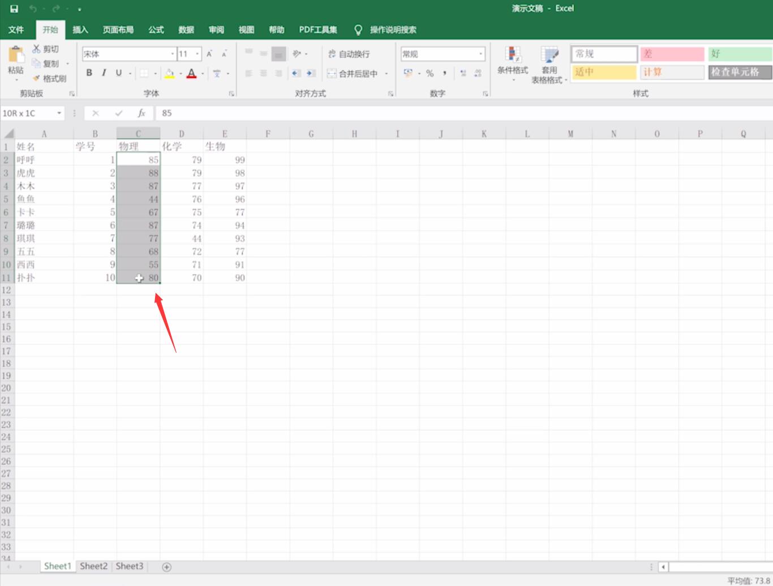Click the Save icon in title bar
This screenshot has height=586, width=773.
[x=14, y=8]
